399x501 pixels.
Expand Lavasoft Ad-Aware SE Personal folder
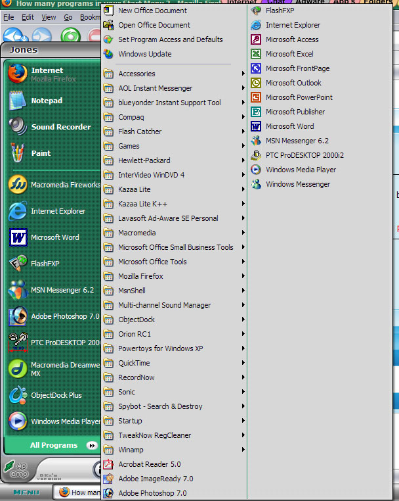tap(174, 218)
